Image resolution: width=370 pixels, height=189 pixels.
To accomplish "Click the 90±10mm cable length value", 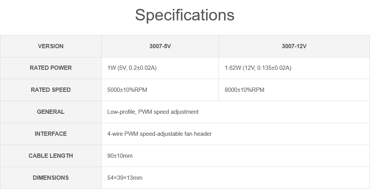I will pyautogui.click(x=119, y=156).
